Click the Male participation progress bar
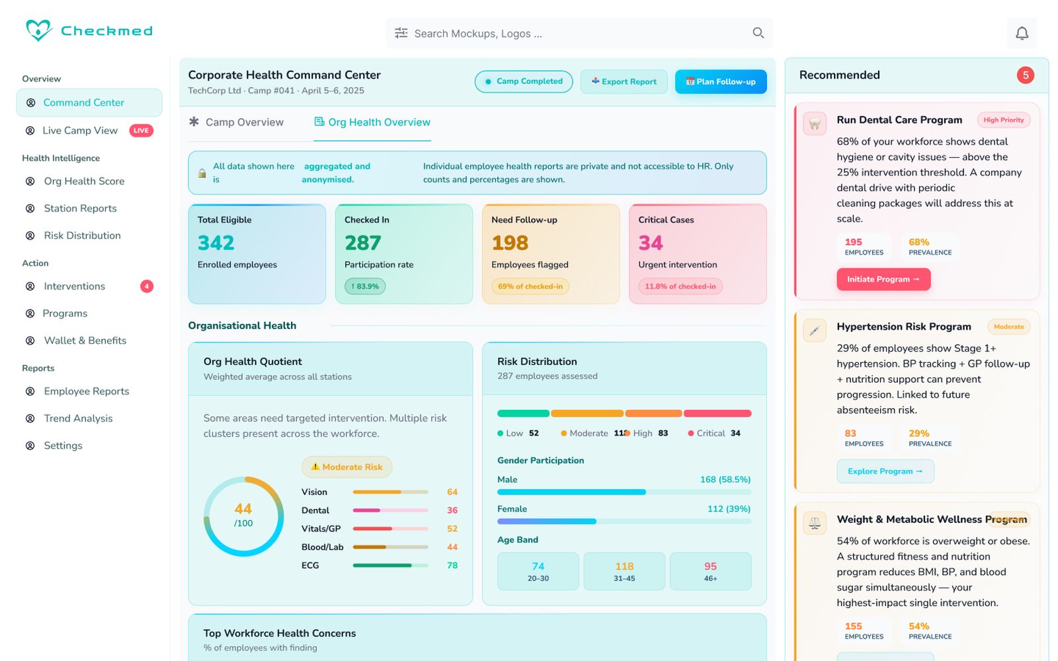This screenshot has height=661, width=1058. click(x=624, y=492)
